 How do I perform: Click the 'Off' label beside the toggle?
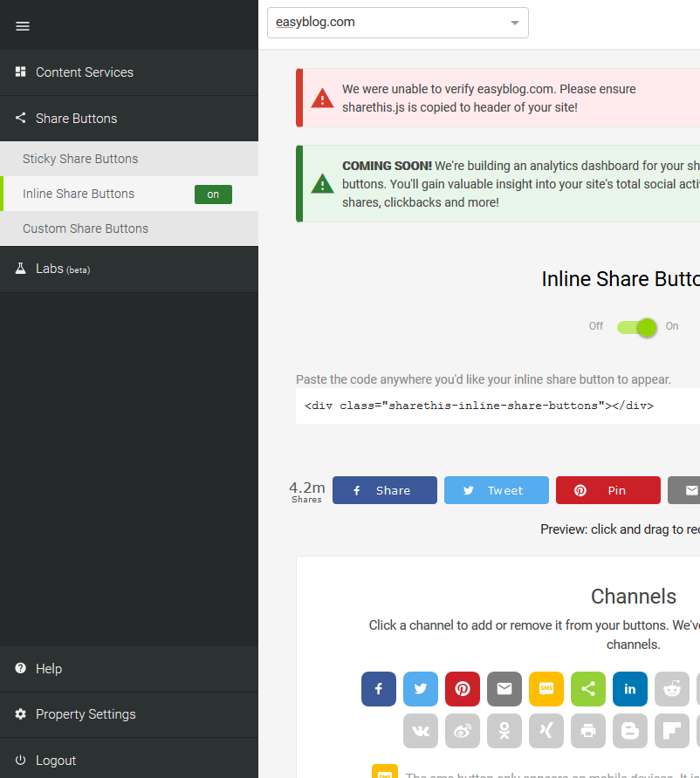pos(596,326)
